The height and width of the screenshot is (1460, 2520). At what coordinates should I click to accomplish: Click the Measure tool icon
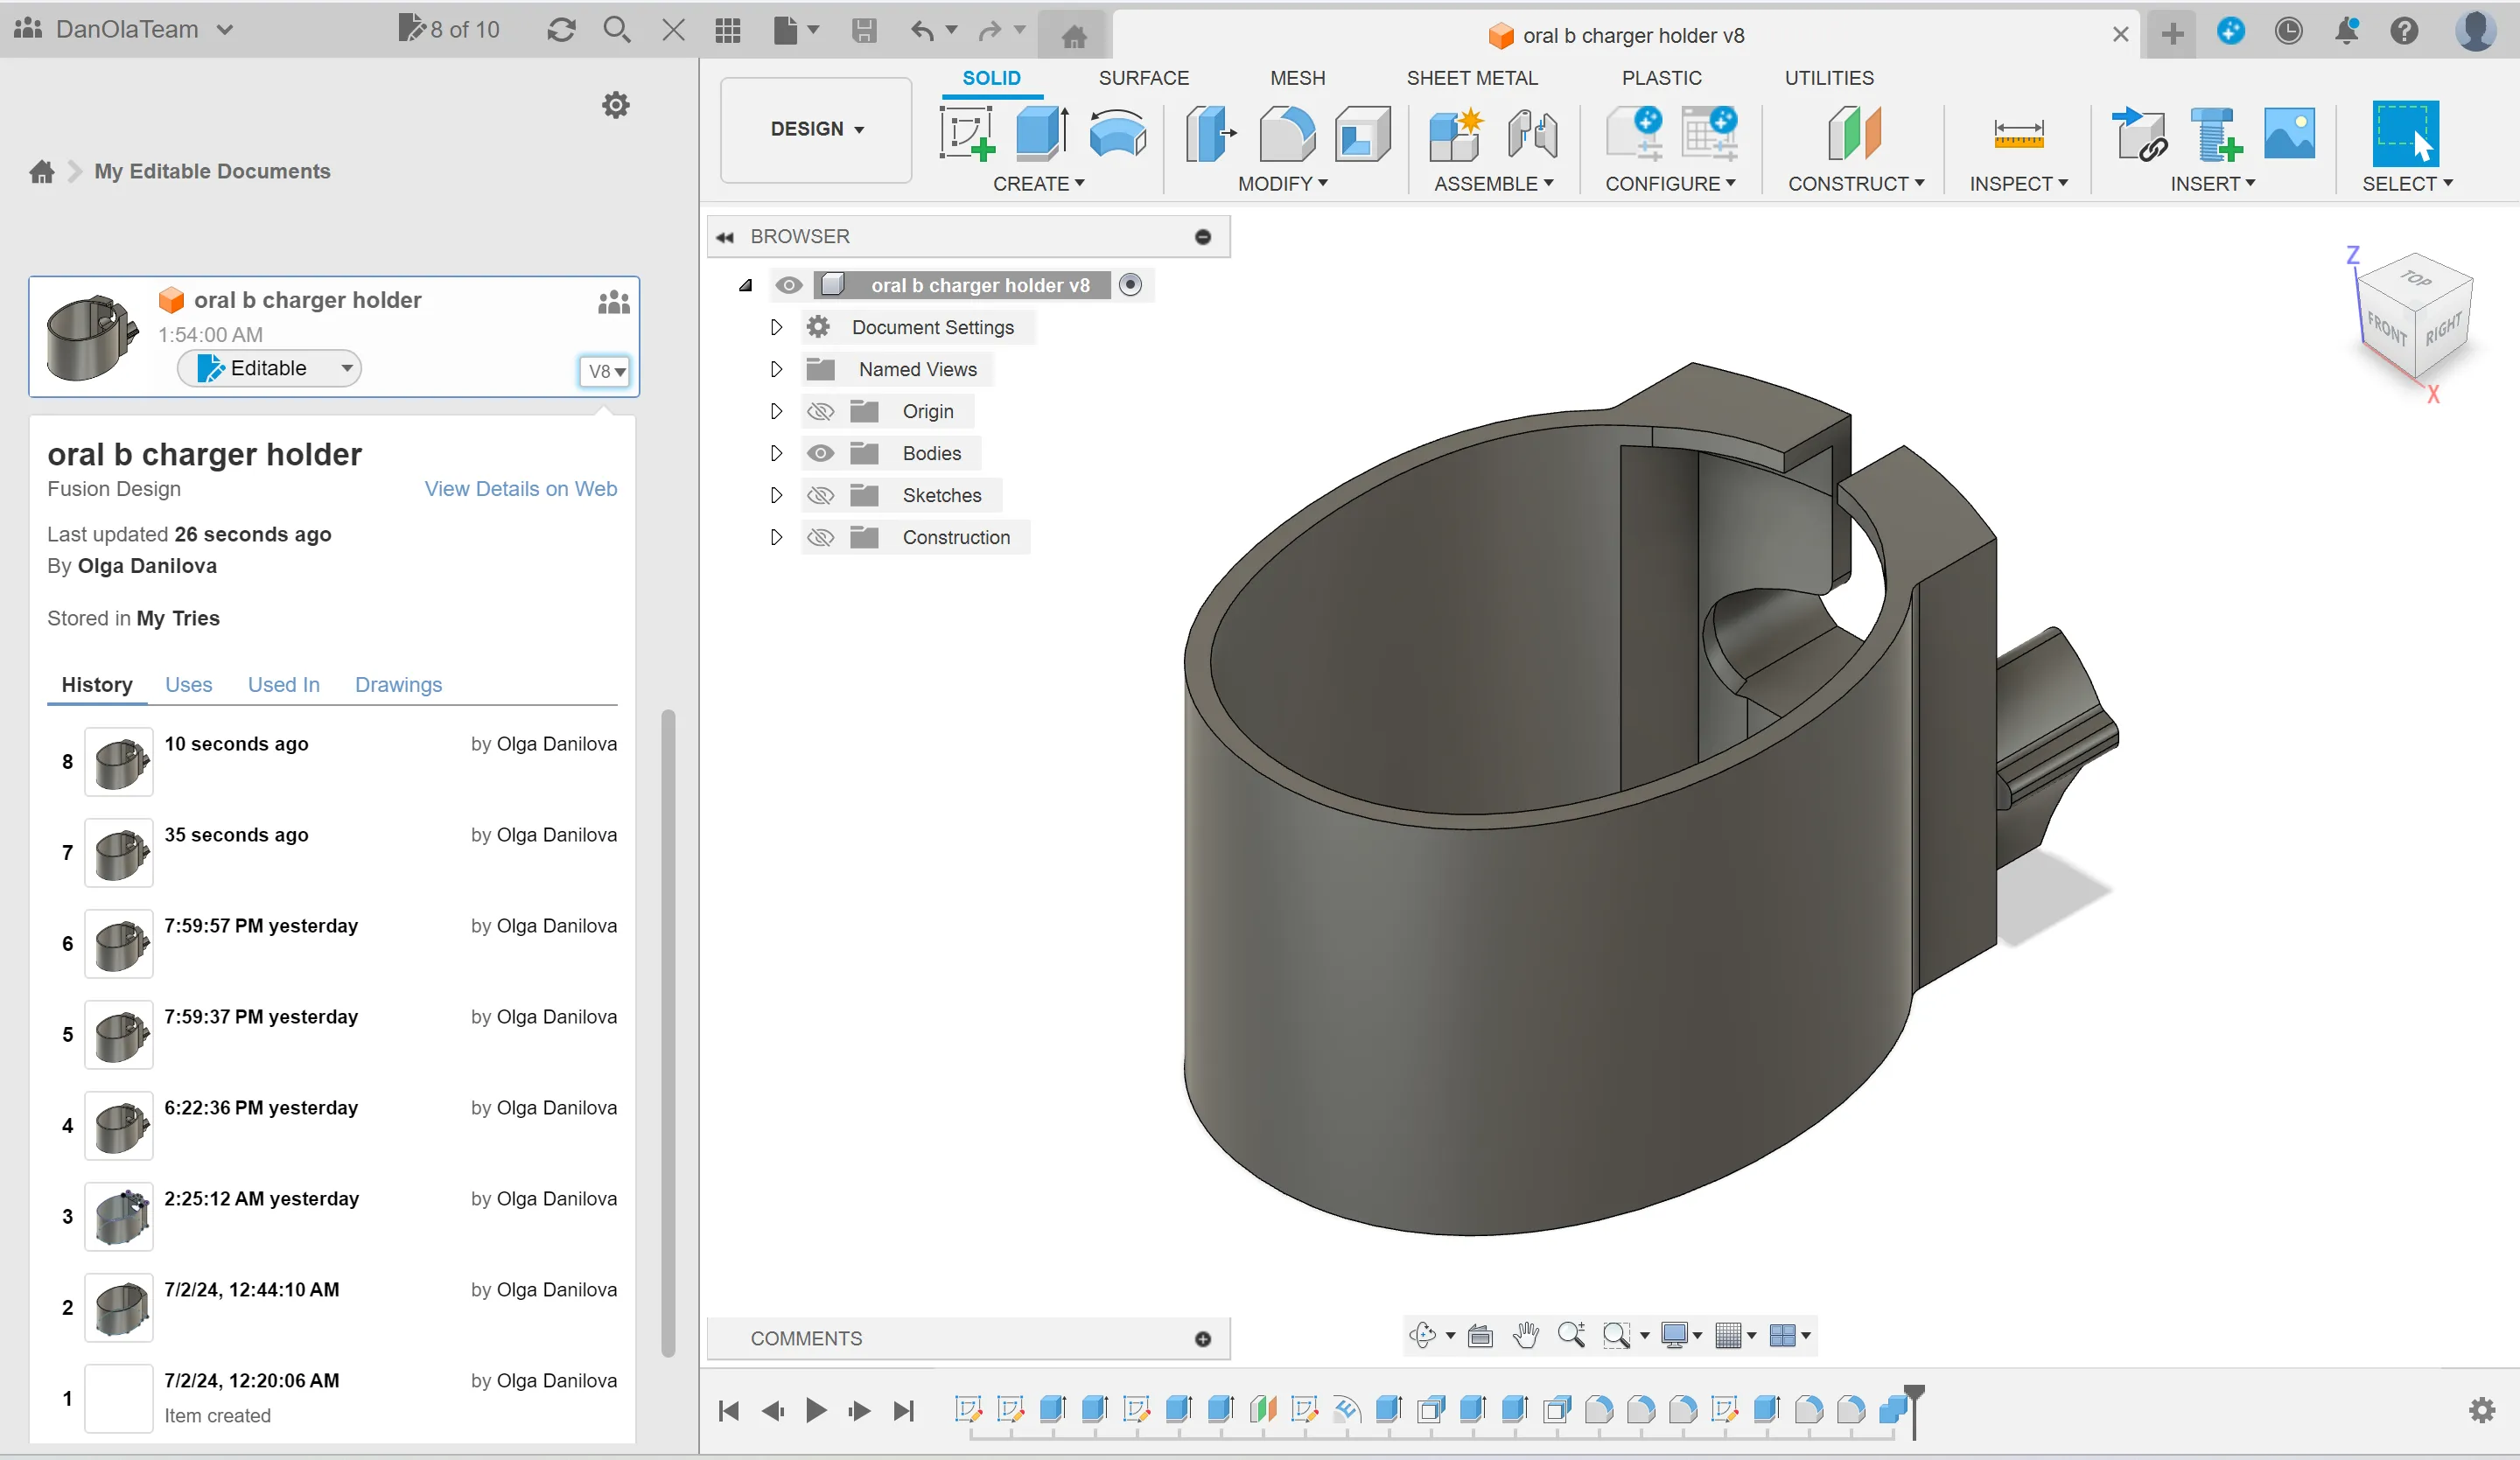tap(2018, 133)
